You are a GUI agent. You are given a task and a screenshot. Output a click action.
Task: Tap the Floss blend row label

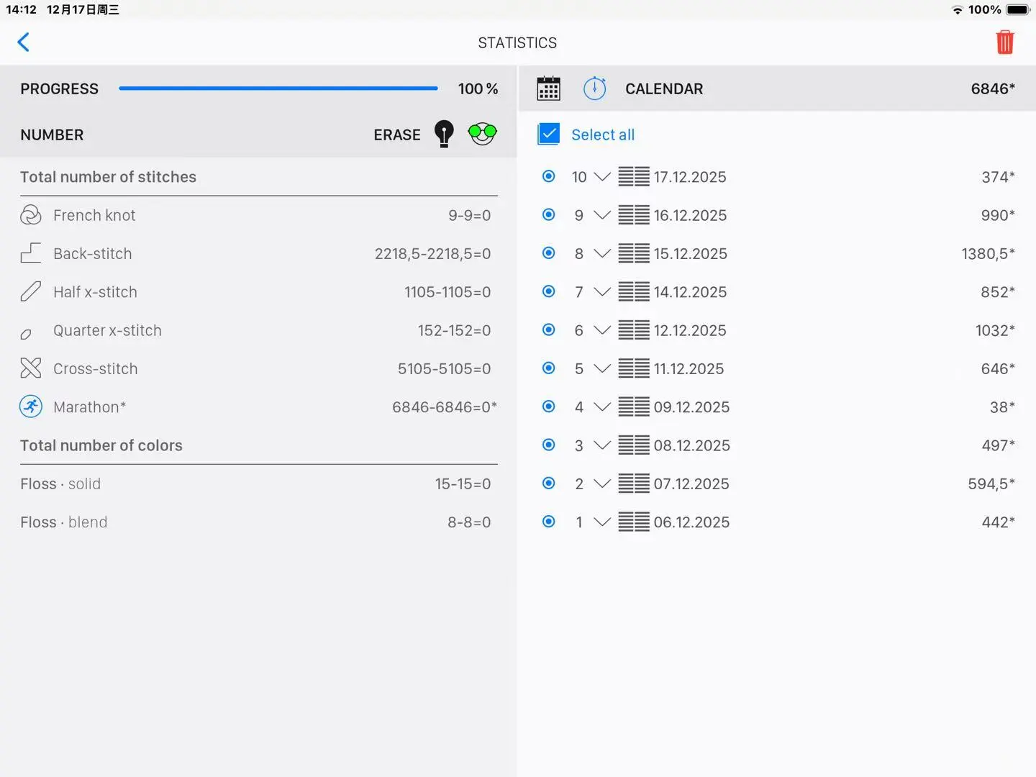(x=64, y=522)
